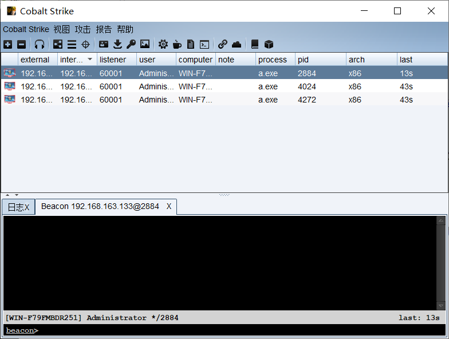This screenshot has width=449, height=339.
Task: Click the gear payload generator icon
Action: pos(163,45)
